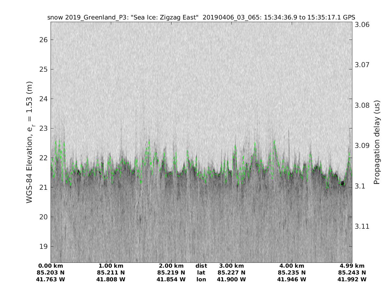Click the 85.243 N latitude label

point(352,273)
